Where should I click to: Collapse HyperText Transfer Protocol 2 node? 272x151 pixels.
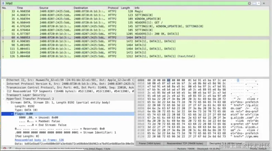click(x=3, y=99)
